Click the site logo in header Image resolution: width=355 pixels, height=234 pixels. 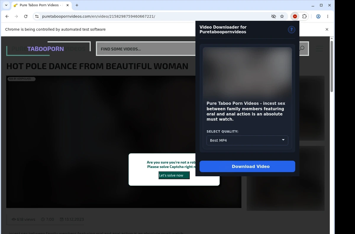[48, 49]
